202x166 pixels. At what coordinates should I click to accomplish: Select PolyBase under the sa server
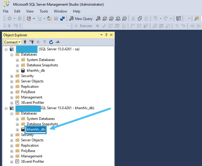28,92
